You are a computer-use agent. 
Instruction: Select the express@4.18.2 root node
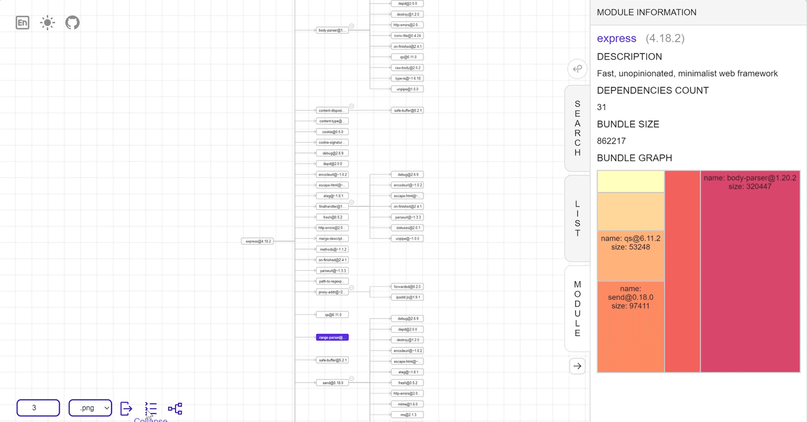(258, 241)
